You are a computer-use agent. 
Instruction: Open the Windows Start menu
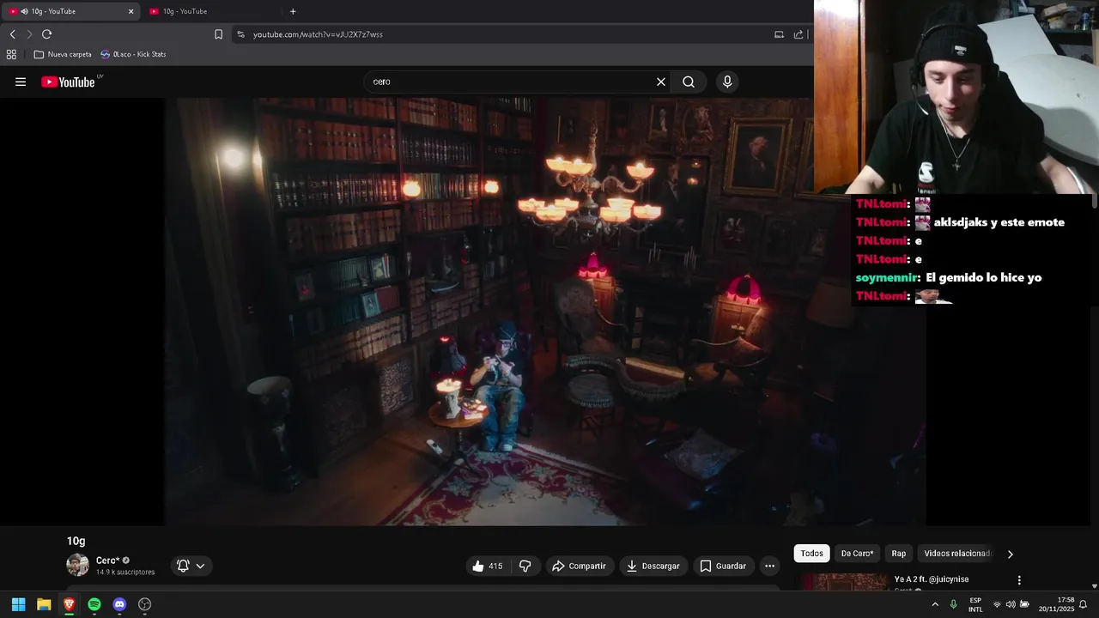pos(18,604)
